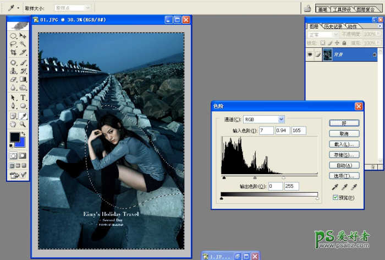Switch to the 历史记录 (History) tab
The height and width of the screenshot is (260, 385).
333,26
